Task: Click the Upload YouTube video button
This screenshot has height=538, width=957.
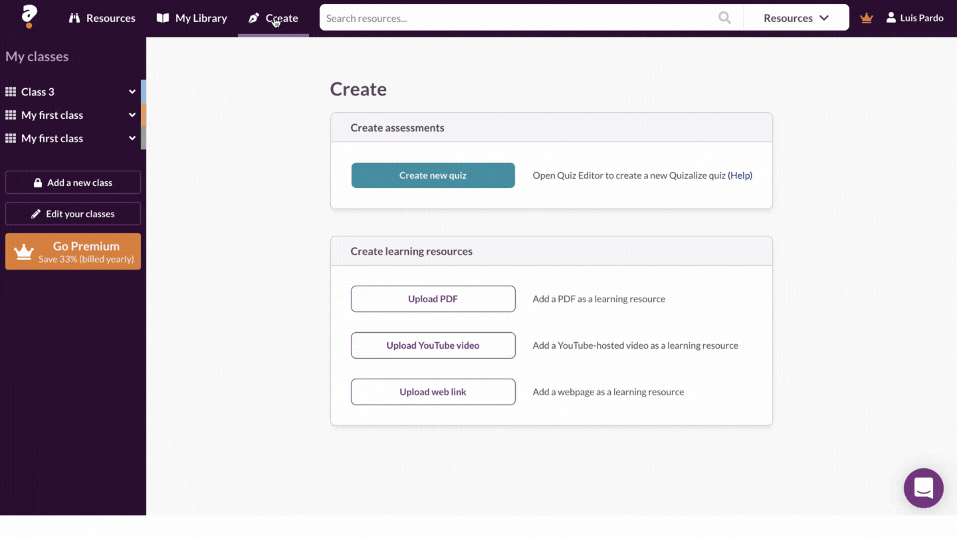Action: [433, 345]
